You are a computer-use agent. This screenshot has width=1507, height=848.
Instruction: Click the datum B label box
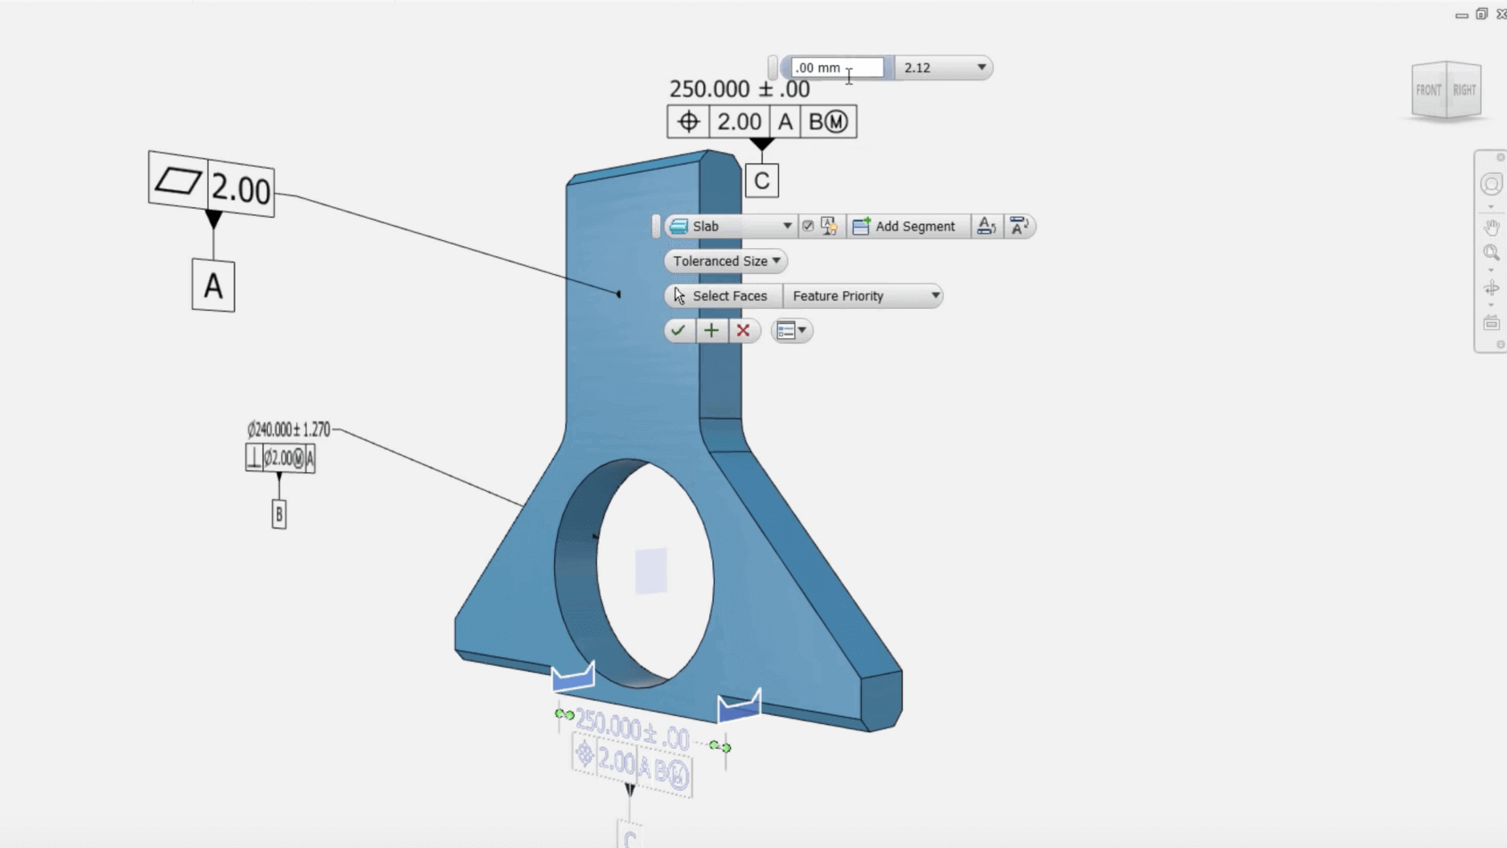point(279,514)
